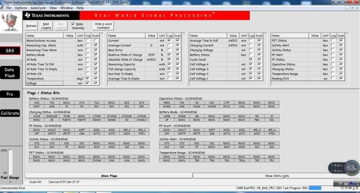This screenshot has height=193, width=360.
Task: Toggle Scan checkbox for Max Error
Action: [x=178, y=50]
